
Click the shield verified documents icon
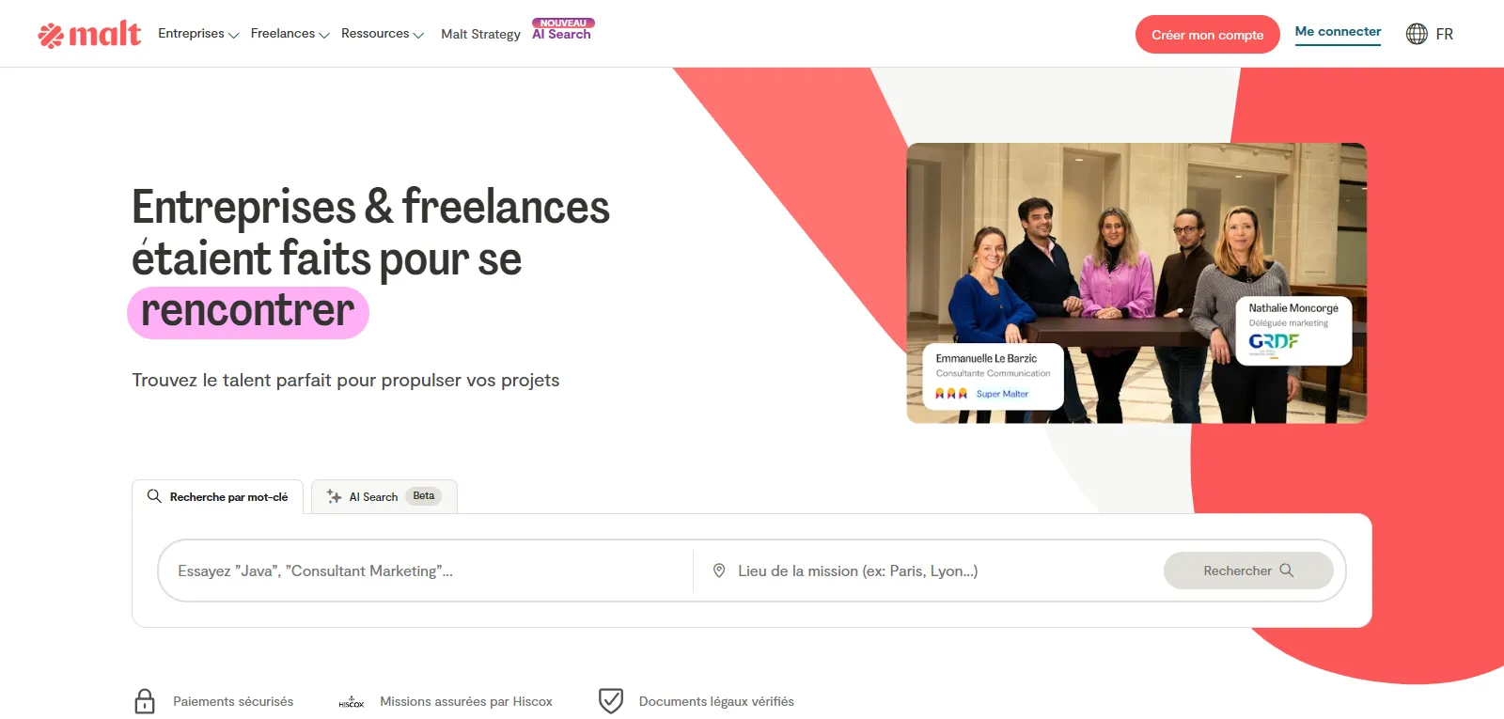pyautogui.click(x=611, y=701)
